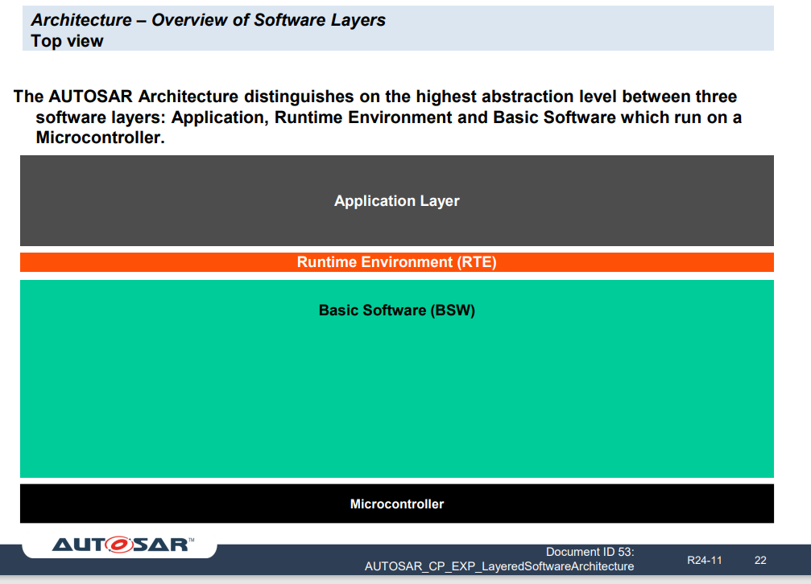This screenshot has height=584, width=811.
Task: Click the 'Top view' subtitle
Action: click(x=67, y=41)
